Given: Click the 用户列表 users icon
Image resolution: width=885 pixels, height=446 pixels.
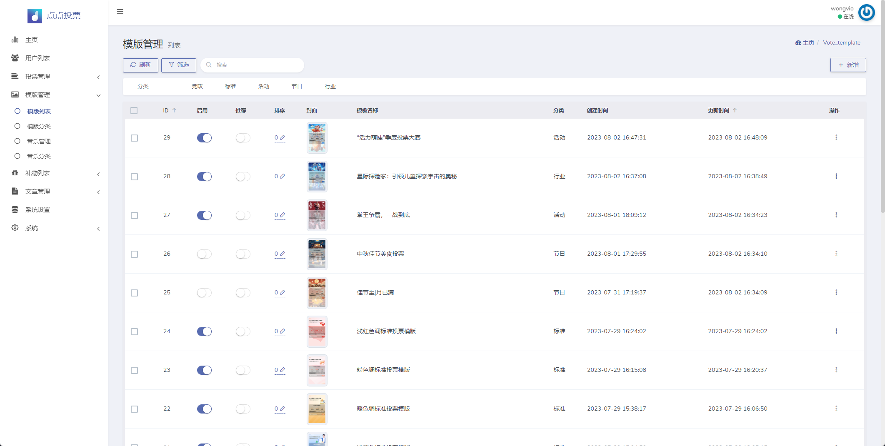Looking at the screenshot, I should [15, 58].
